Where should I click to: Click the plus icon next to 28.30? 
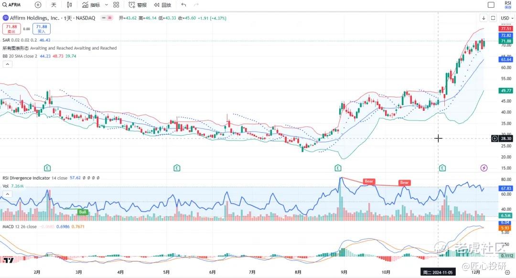tap(494, 139)
